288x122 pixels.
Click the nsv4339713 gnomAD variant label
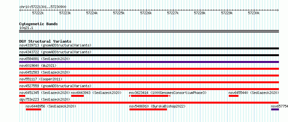pos(55,45)
